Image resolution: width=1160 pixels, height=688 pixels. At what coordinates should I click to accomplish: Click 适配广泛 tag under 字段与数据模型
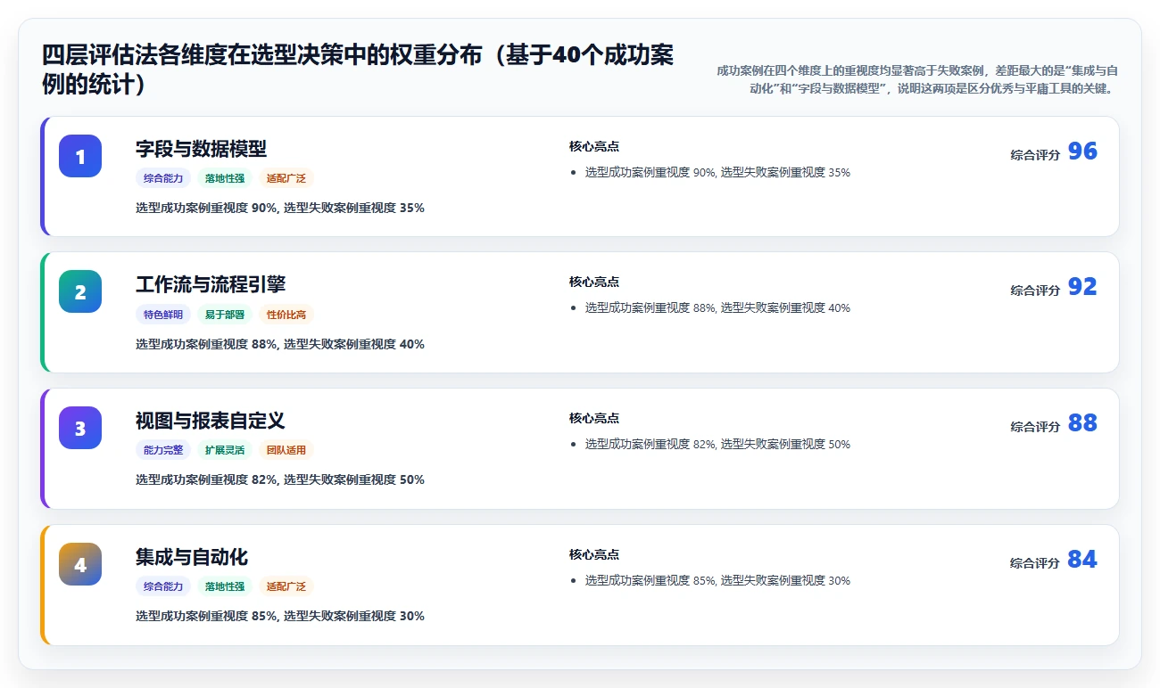pyautogui.click(x=286, y=178)
